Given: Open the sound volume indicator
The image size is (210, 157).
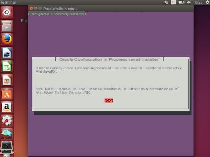Looking at the screenshot, I should pyautogui.click(x=189, y=2).
